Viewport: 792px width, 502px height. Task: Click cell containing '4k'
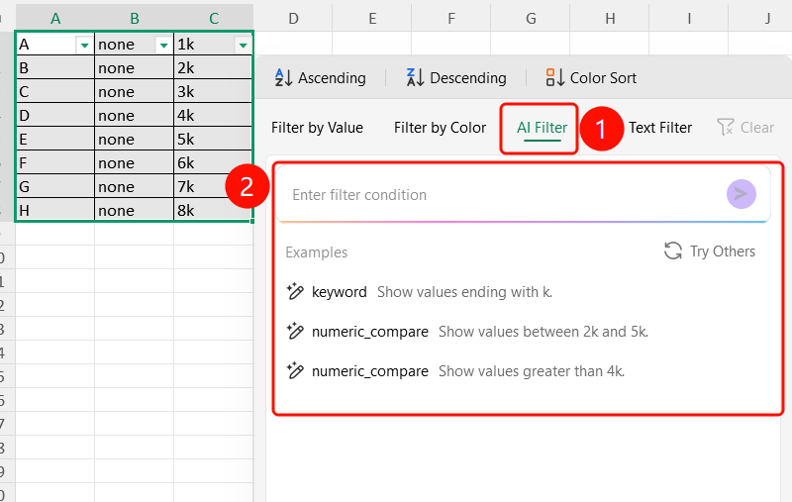(213, 116)
